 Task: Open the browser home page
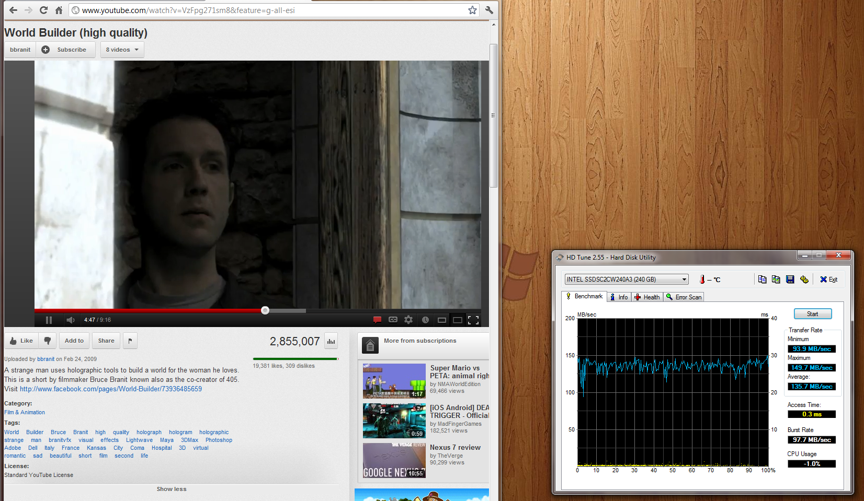pos(59,10)
